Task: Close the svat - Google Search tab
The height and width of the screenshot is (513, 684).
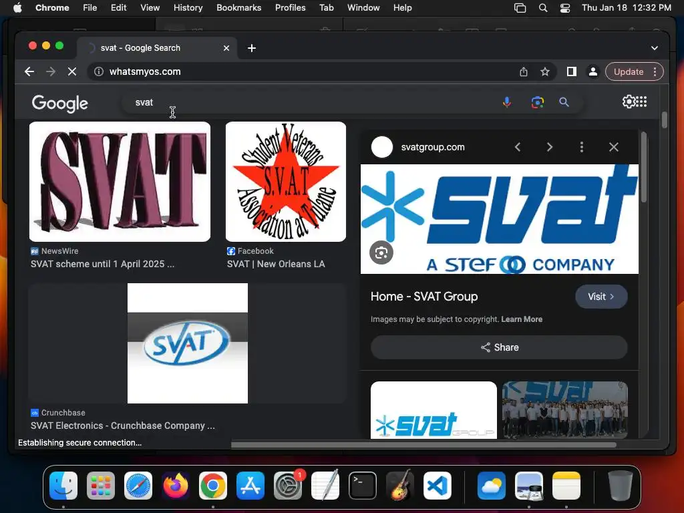Action: pyautogui.click(x=226, y=48)
